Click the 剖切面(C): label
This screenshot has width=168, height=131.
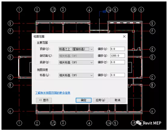pyautogui.click(x=46, y=56)
